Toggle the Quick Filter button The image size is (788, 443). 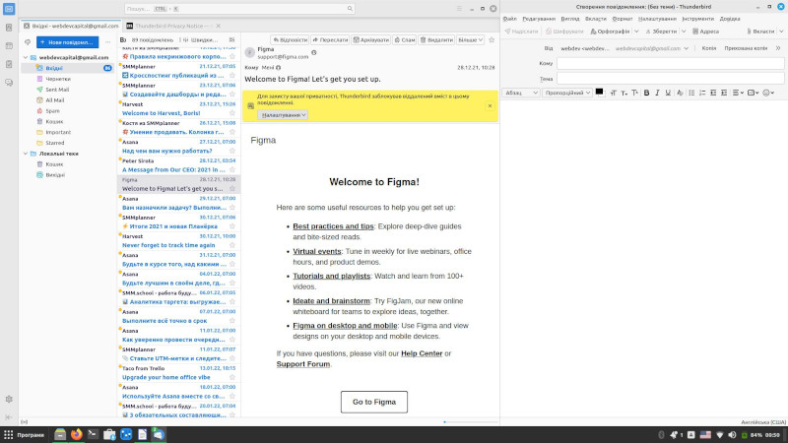pyautogui.click(x=201, y=39)
